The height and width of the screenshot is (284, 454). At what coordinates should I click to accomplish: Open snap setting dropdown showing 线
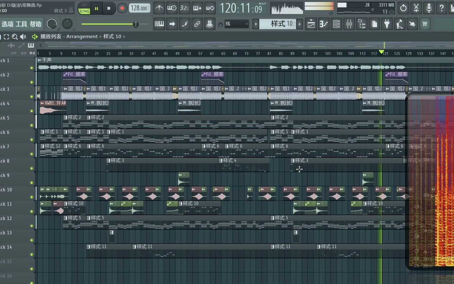pyautogui.click(x=237, y=24)
